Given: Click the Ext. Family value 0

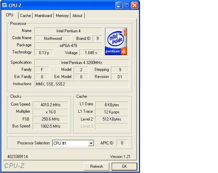Looking at the screenshot, I should (42, 77).
